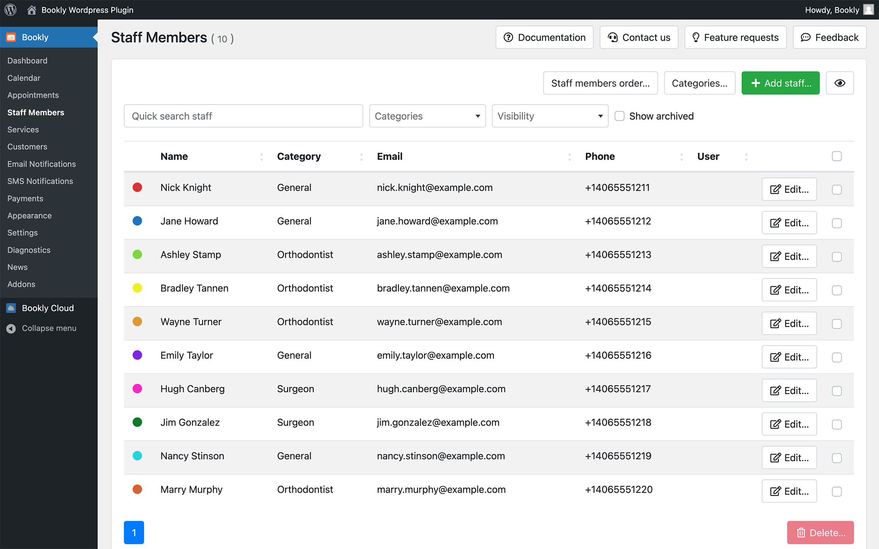
Task: Click the edit pencil icon for Hugh Canberg
Action: click(x=776, y=391)
